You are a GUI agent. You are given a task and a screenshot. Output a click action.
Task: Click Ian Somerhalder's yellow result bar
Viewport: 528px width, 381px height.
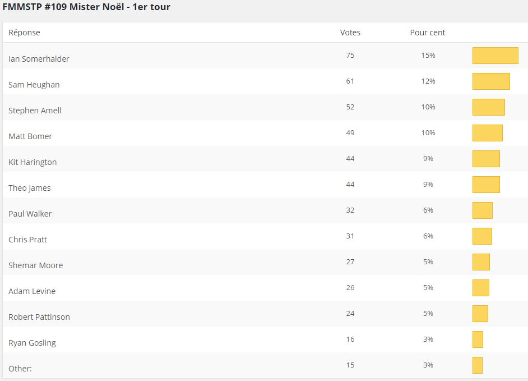click(x=495, y=56)
